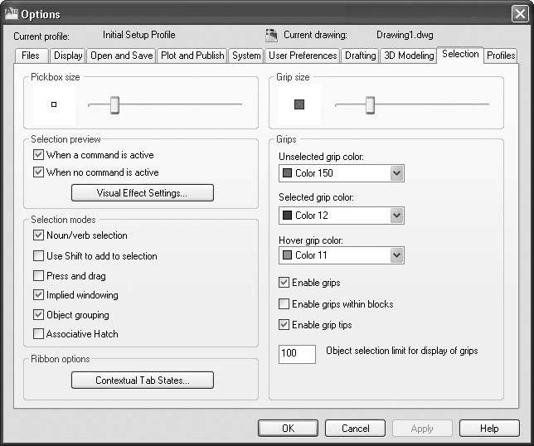Toggle Object grouping checkbox
This screenshot has height=446, width=534.
coord(38,314)
